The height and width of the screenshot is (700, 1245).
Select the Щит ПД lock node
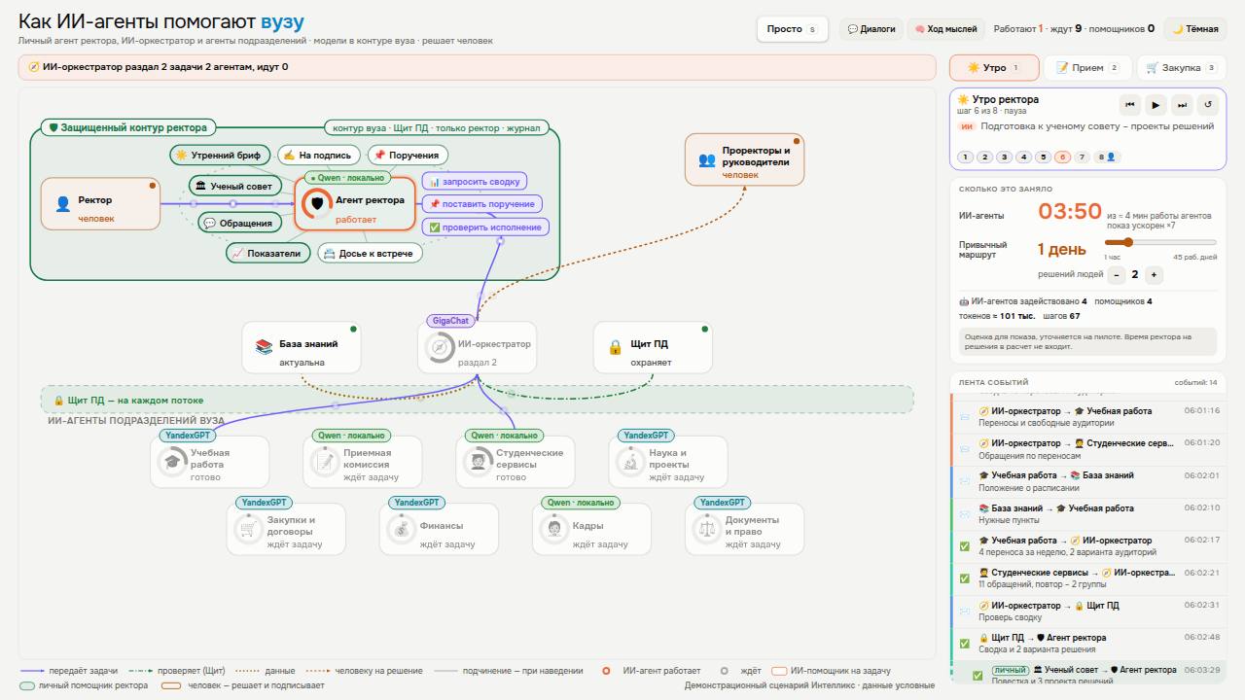tap(653, 347)
